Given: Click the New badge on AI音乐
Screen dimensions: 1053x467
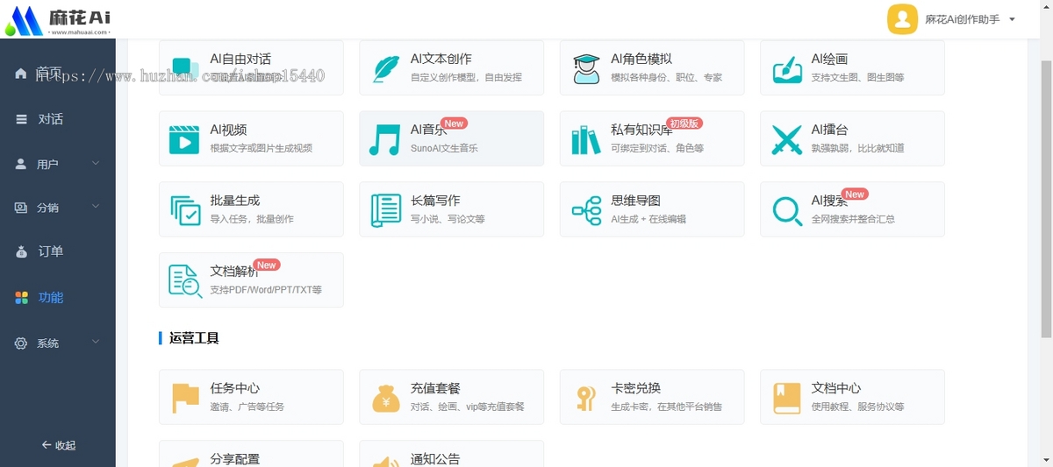Looking at the screenshot, I should [x=454, y=124].
